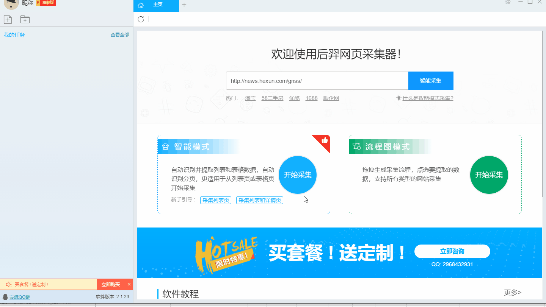Click the speaker announcement icon
Viewport: 546px width, 307px height.
click(8, 284)
